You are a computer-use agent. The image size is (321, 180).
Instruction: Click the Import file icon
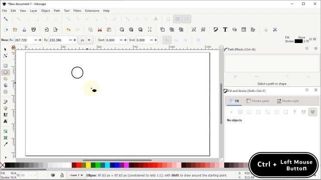pyautogui.click(x=47, y=30)
